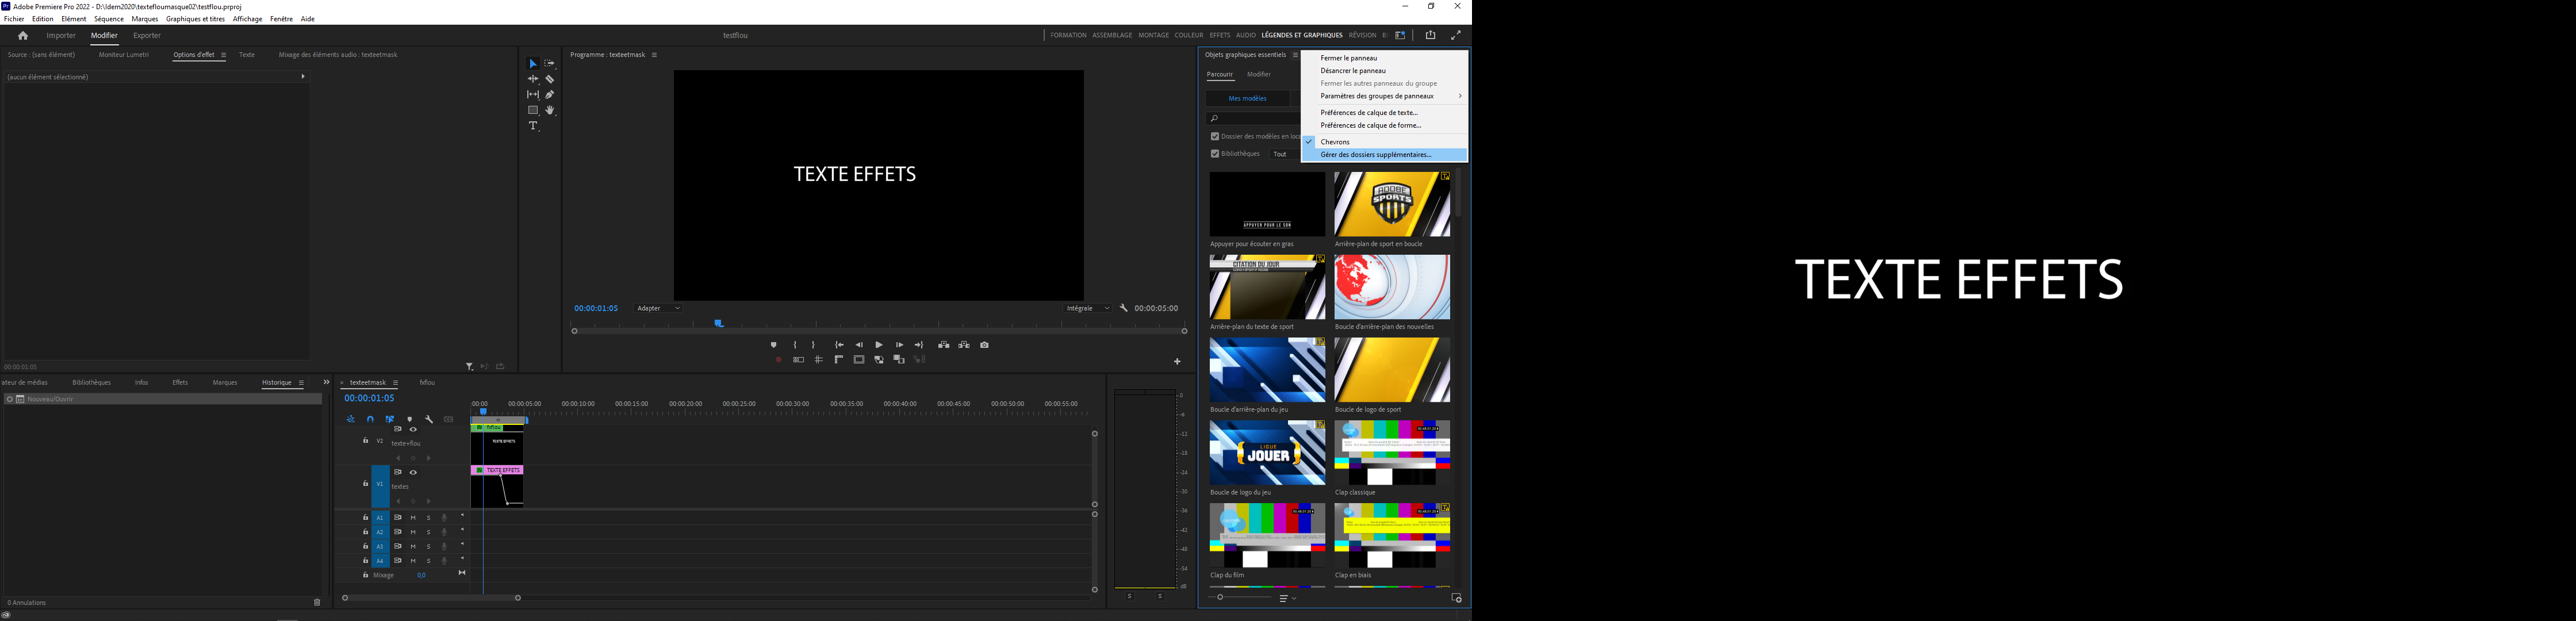
Task: Switch to the COULEUR workspace
Action: (1188, 35)
